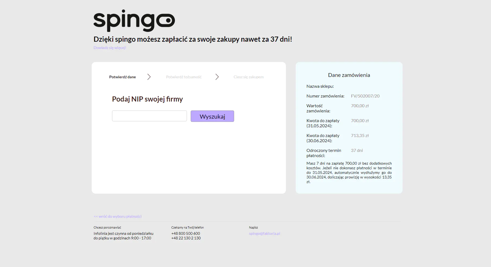Click the 713,35 zł amount
Viewport: 491px width, 267px height.
tap(360, 135)
